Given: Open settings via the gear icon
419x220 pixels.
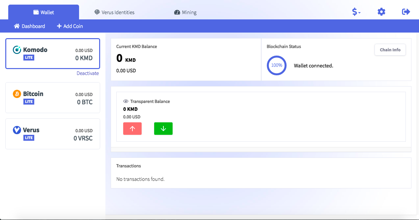Looking at the screenshot, I should pyautogui.click(x=381, y=12).
